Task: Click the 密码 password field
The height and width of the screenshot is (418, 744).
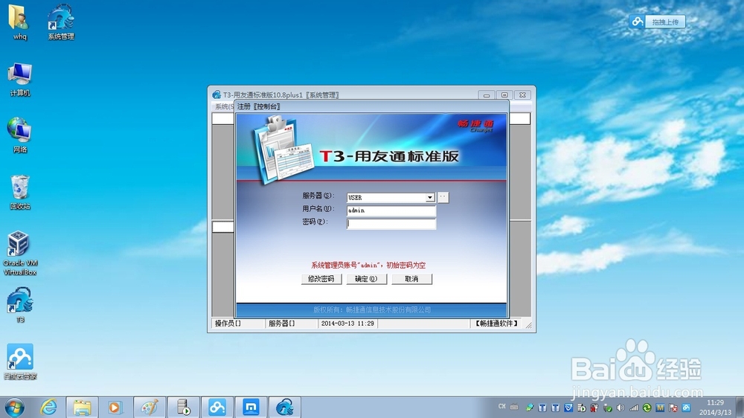Action: coord(391,224)
